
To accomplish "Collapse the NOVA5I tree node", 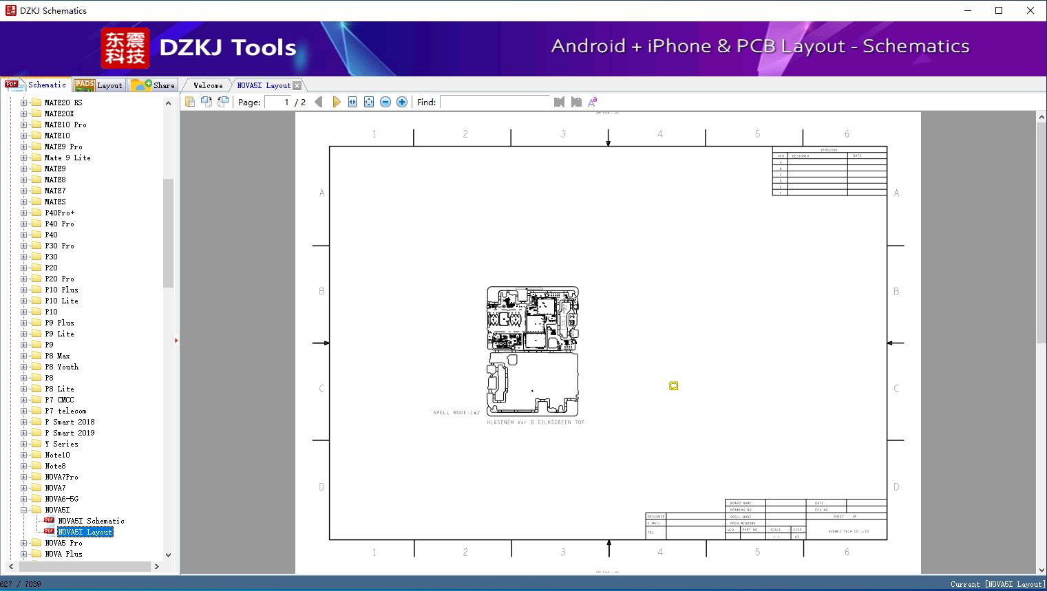I will (23, 510).
